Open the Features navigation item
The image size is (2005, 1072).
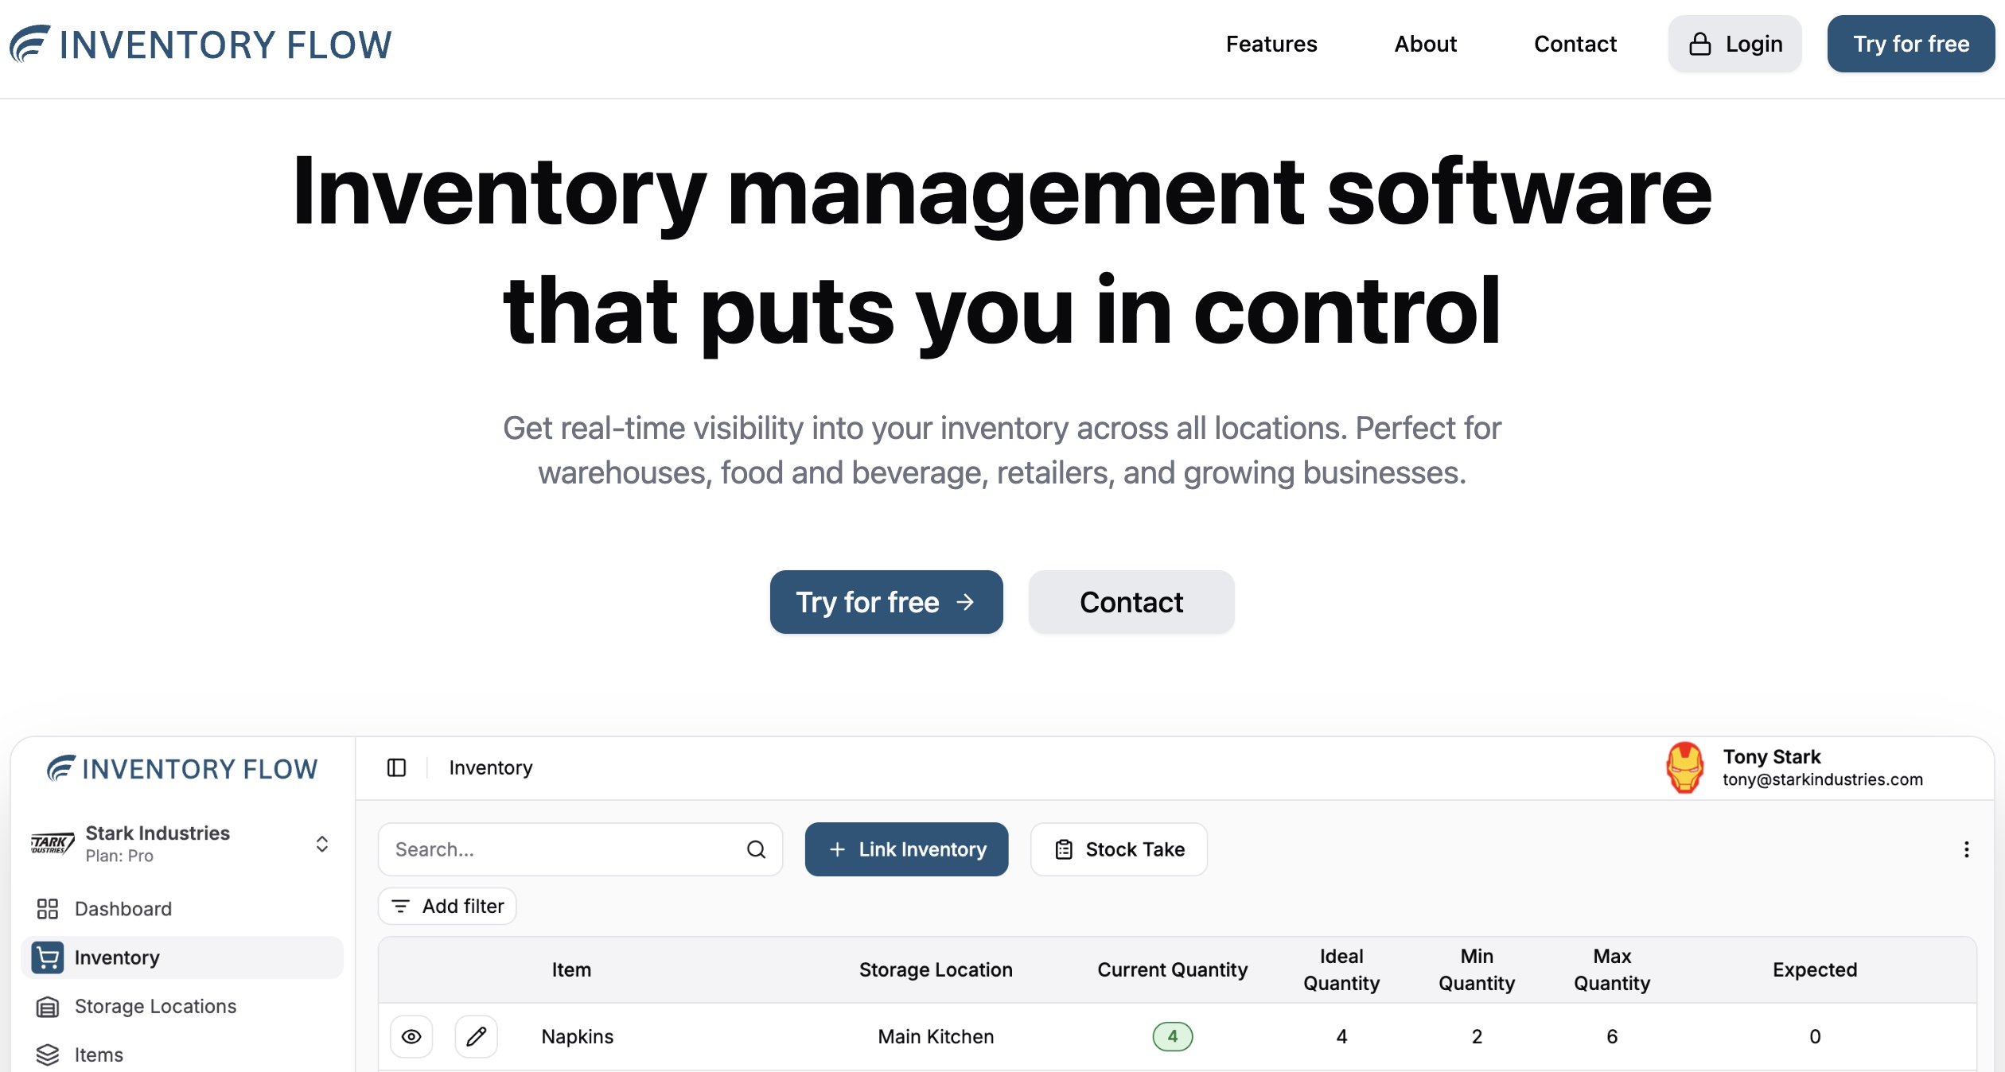coord(1271,44)
